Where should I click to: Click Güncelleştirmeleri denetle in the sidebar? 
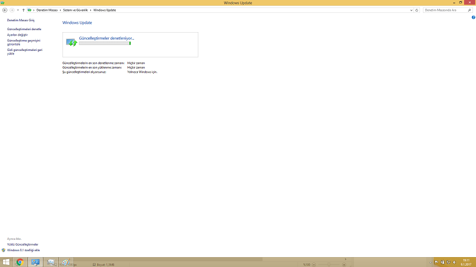click(x=24, y=29)
